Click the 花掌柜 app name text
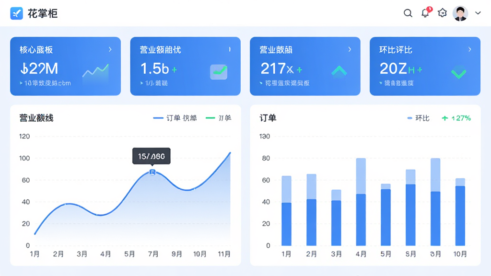This screenshot has width=491, height=276. pos(43,13)
